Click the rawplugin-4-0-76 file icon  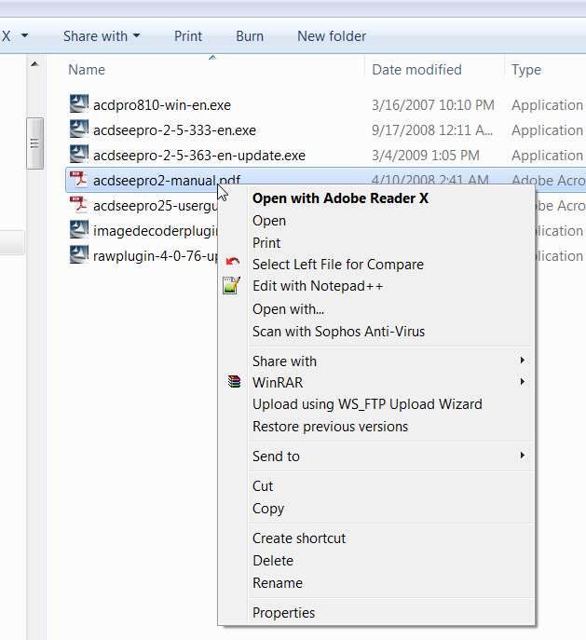pyautogui.click(x=79, y=255)
